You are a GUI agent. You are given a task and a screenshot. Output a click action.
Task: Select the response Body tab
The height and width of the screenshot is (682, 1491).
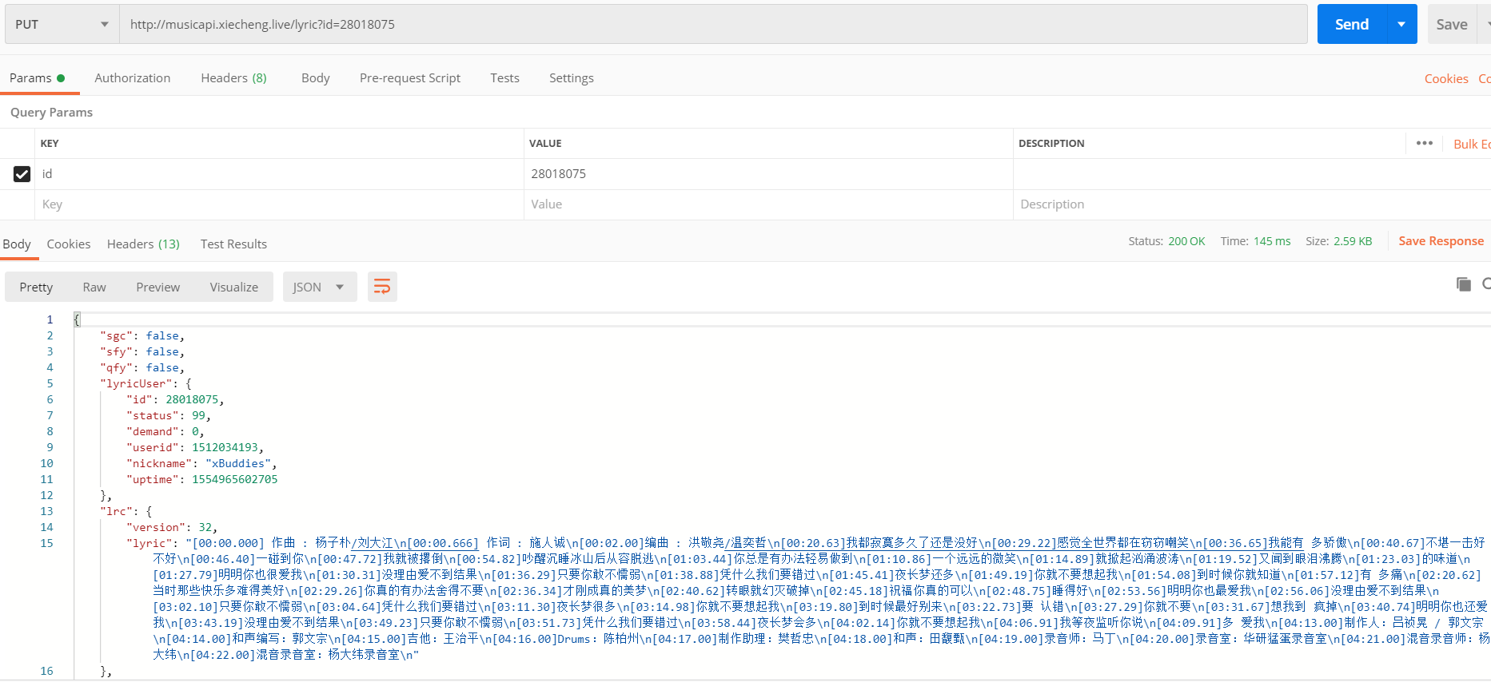pyautogui.click(x=17, y=244)
